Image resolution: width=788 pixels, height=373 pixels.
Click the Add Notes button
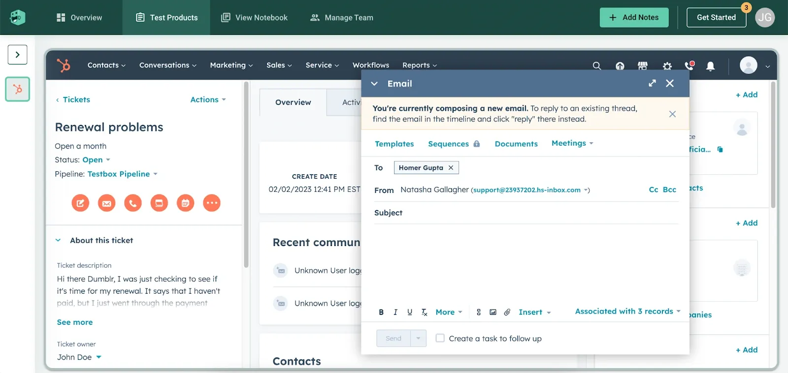[x=634, y=17]
